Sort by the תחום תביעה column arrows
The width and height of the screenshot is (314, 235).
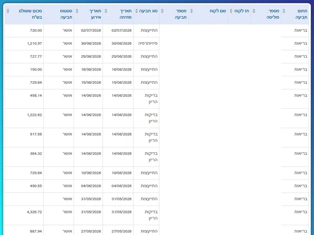coord(284,11)
